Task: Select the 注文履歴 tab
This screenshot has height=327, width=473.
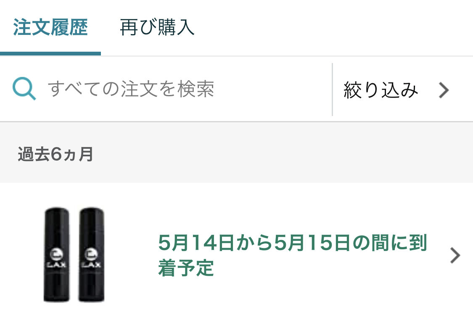Action: pyautogui.click(x=50, y=27)
